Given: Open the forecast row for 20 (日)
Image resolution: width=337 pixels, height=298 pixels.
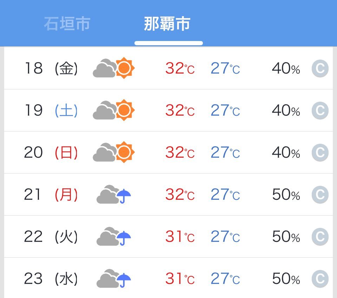Looking at the screenshot, I should 168,153.
